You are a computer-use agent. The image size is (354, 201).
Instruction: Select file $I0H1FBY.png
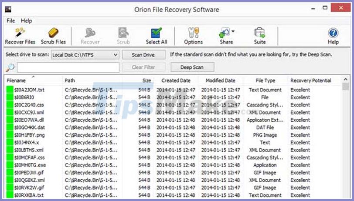coord(29,135)
